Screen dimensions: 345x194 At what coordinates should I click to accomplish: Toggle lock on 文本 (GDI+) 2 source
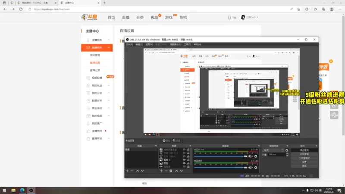pos(188,153)
